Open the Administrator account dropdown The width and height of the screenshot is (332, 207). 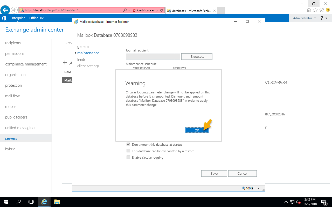305,18
